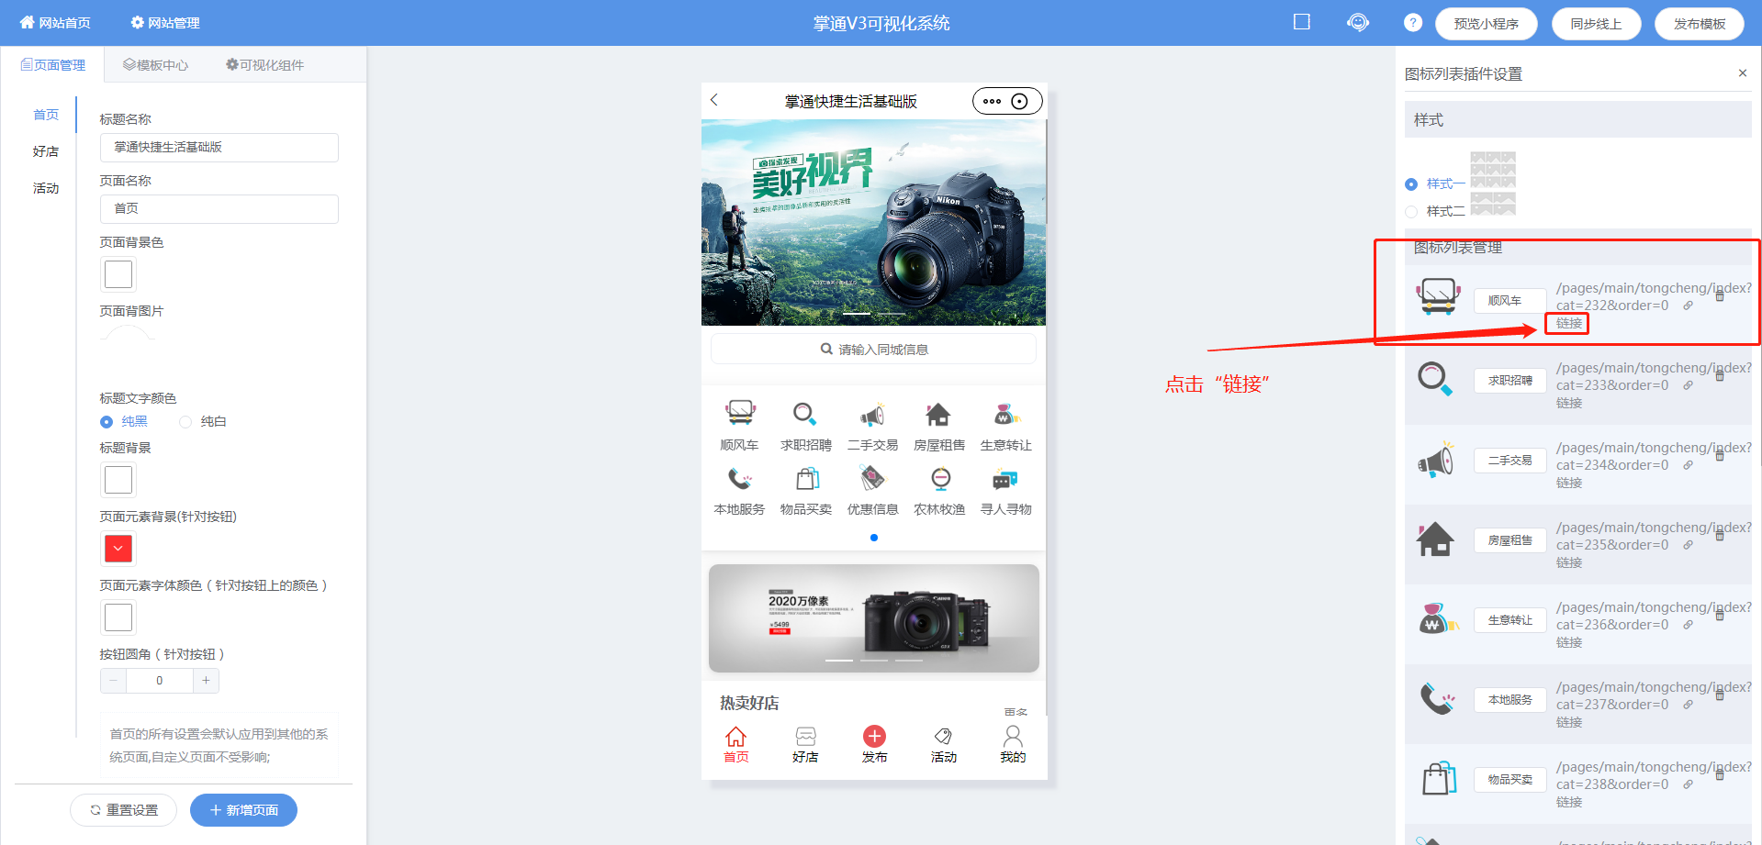Click chain link icon for cat=235 row
1762x845 pixels.
1688,545
